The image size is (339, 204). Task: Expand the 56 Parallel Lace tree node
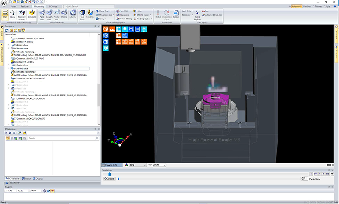[x=8, y=48]
